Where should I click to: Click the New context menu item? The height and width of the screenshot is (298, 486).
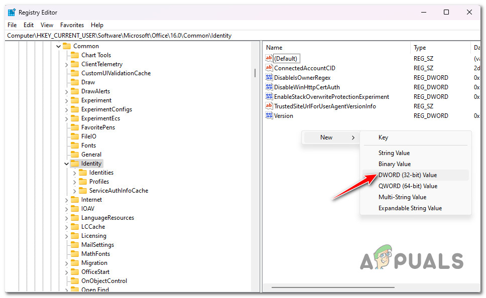[x=331, y=137]
